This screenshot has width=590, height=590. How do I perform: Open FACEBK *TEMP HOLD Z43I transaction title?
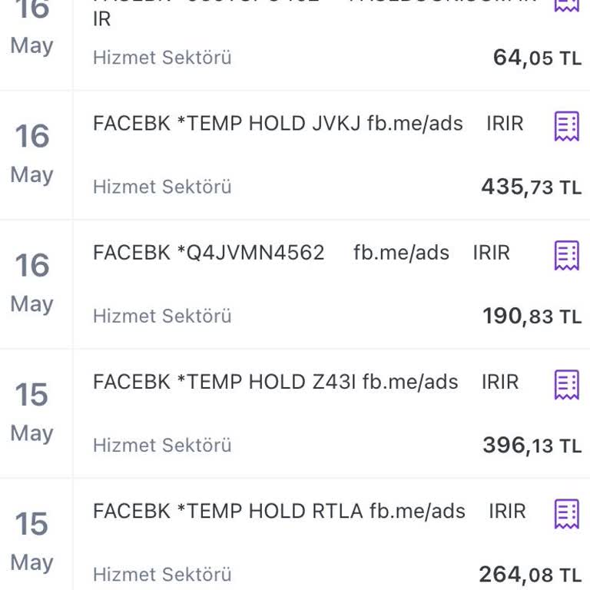[275, 382]
